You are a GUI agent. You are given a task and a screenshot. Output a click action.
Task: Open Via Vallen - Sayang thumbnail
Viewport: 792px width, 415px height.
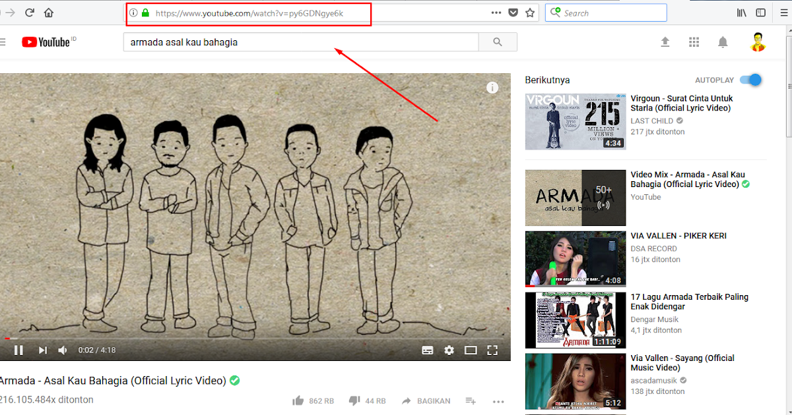[576, 381]
